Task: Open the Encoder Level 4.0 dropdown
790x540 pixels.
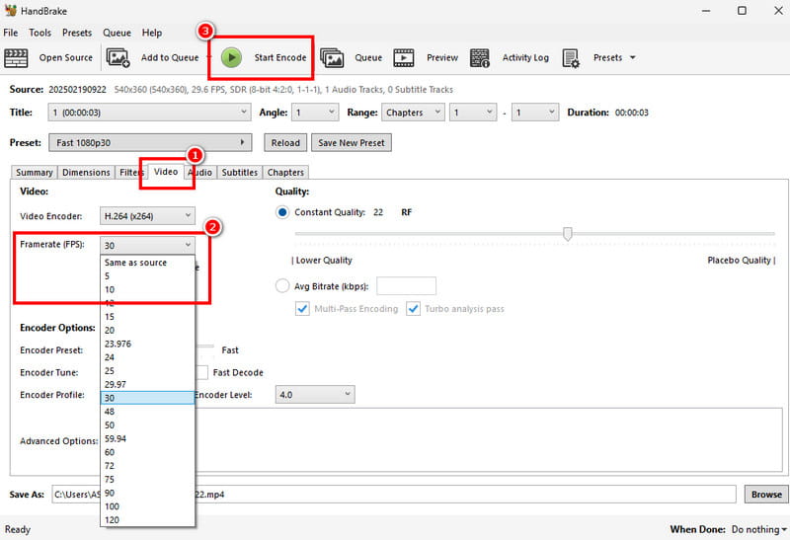Action: click(x=315, y=395)
